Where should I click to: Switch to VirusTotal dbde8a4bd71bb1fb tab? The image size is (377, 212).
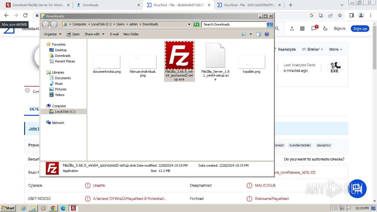178,5
